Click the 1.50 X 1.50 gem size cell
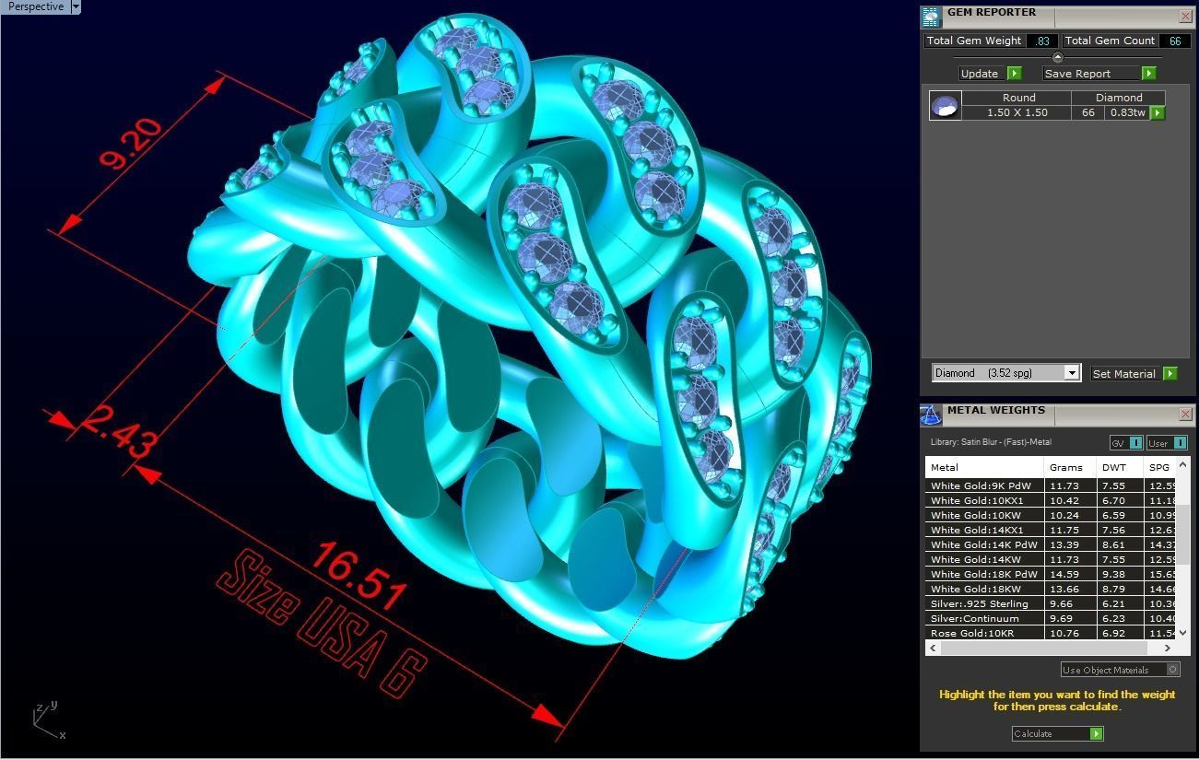This screenshot has width=1199, height=760. click(1017, 112)
